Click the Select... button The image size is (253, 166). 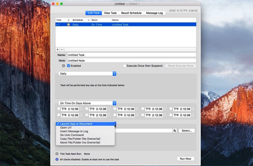coord(187,131)
